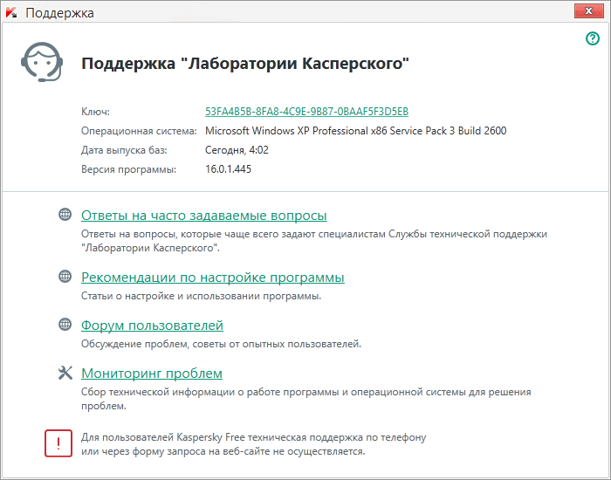Click the Microsoft Windows XP Professional text

(356, 131)
